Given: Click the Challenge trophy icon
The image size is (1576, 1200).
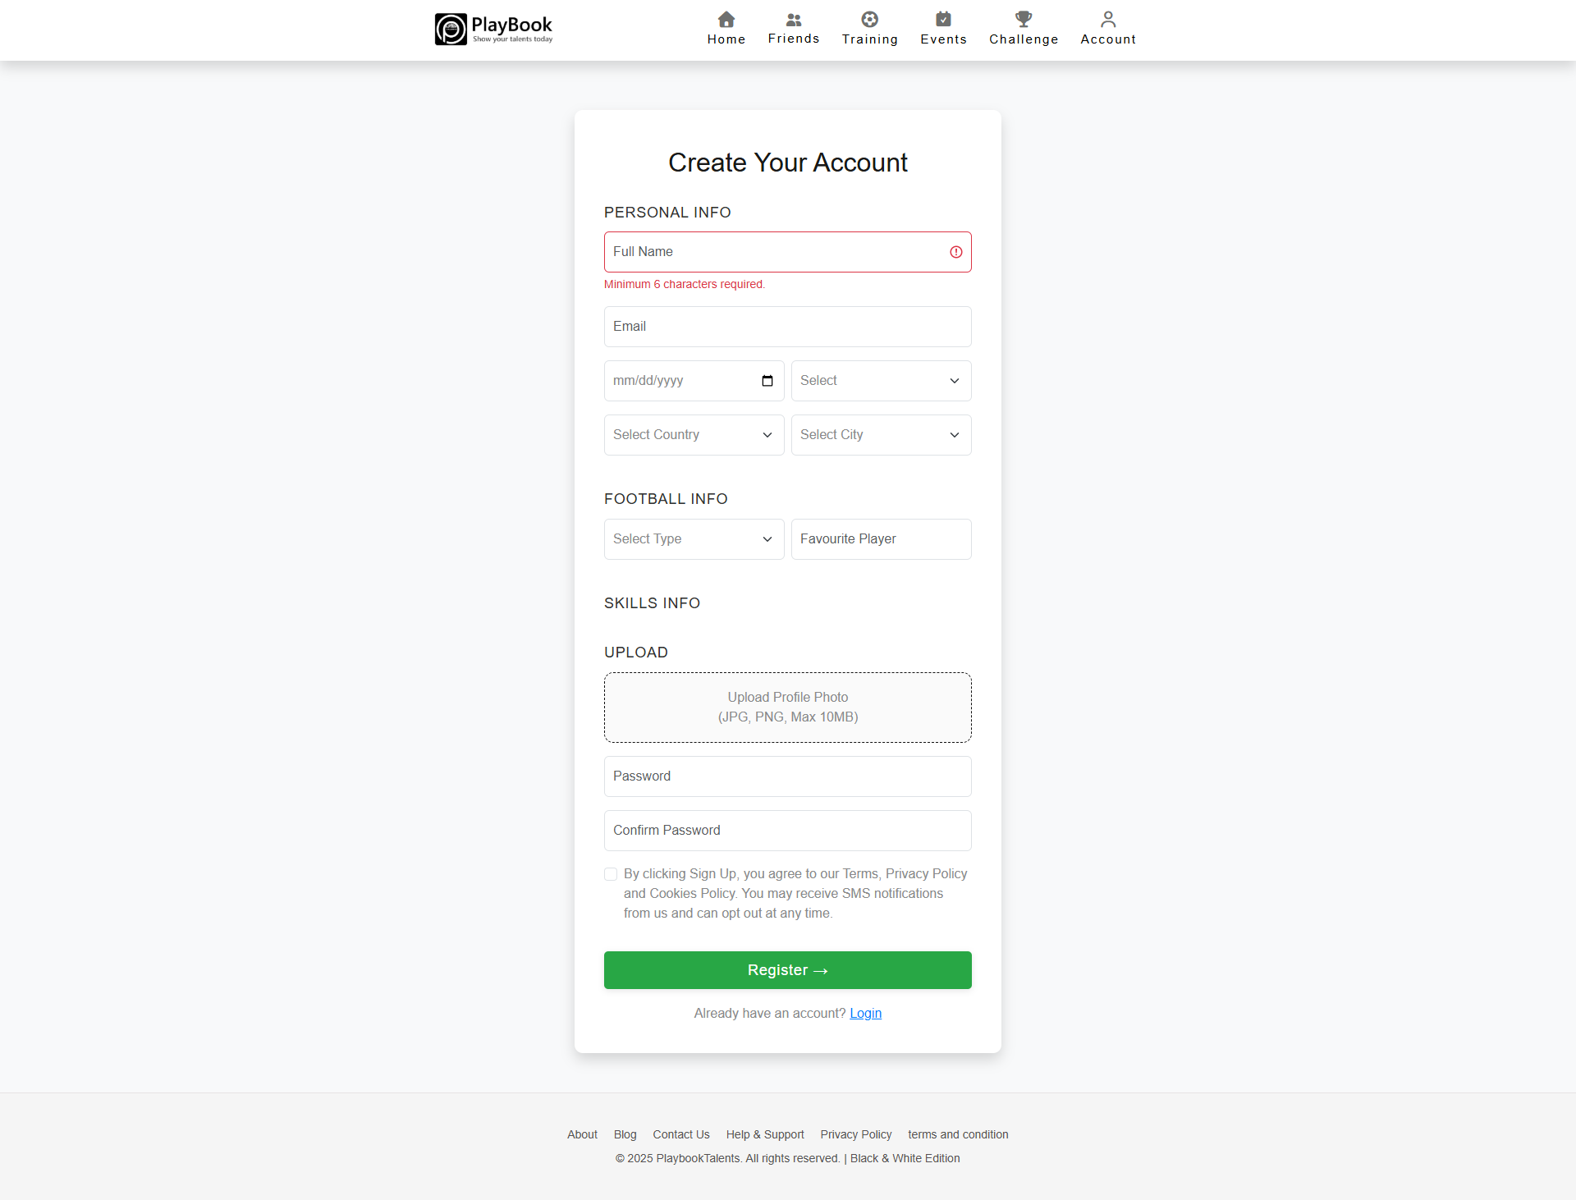Looking at the screenshot, I should [1024, 19].
